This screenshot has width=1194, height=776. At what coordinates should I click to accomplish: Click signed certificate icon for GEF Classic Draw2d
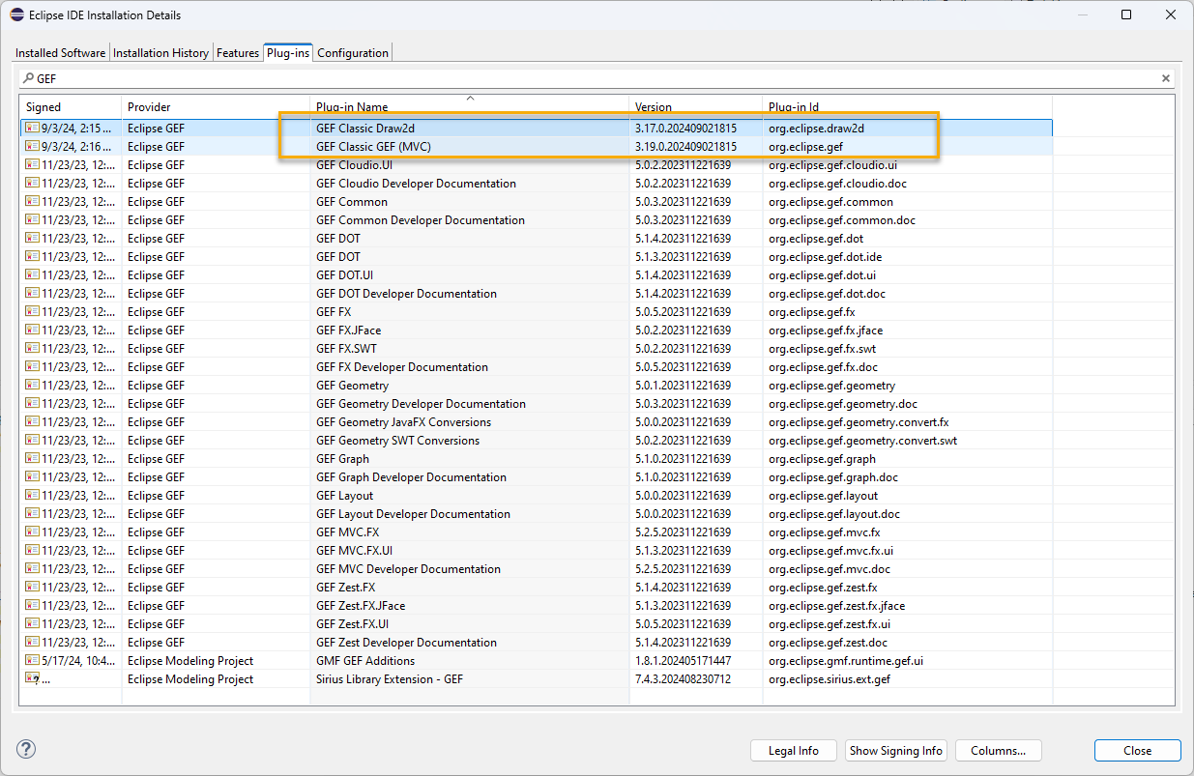(x=32, y=128)
